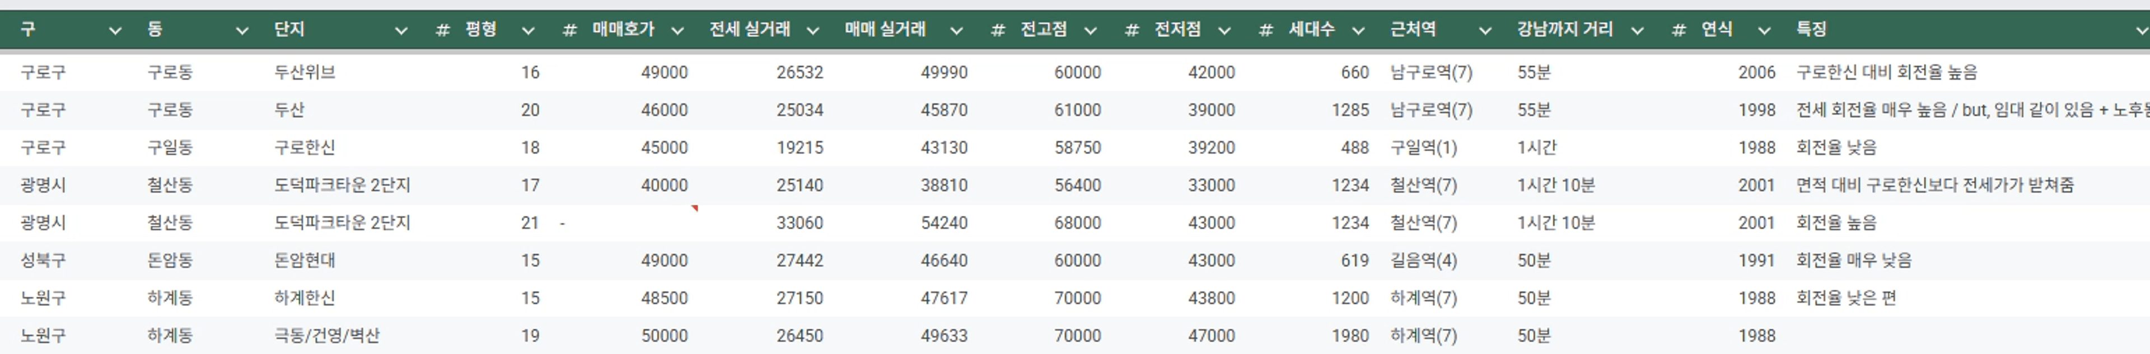Screen dimensions: 2150x354
Task: Select the 세대수 value 1980
Action: click(x=1350, y=335)
